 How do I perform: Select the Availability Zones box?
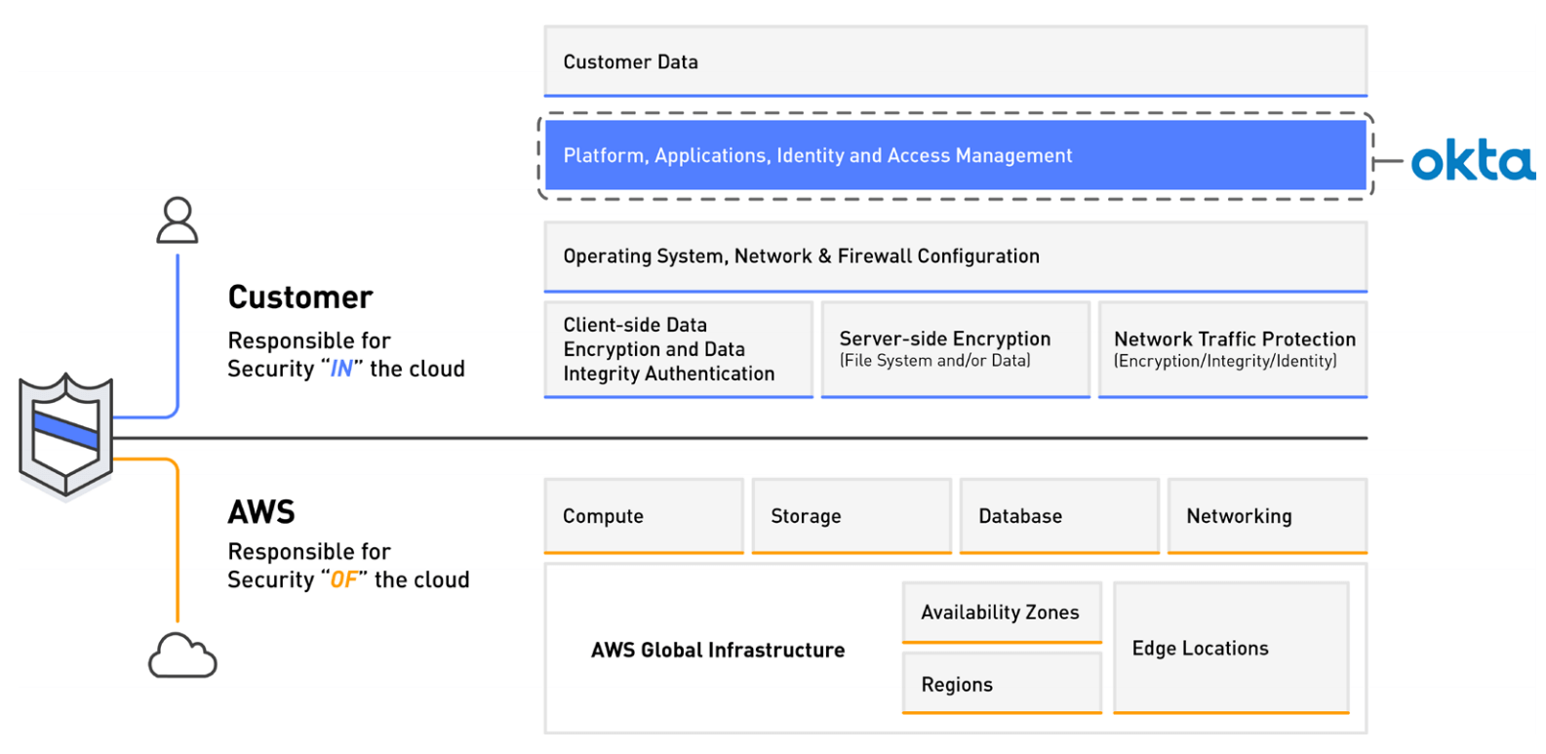[x=1002, y=613]
